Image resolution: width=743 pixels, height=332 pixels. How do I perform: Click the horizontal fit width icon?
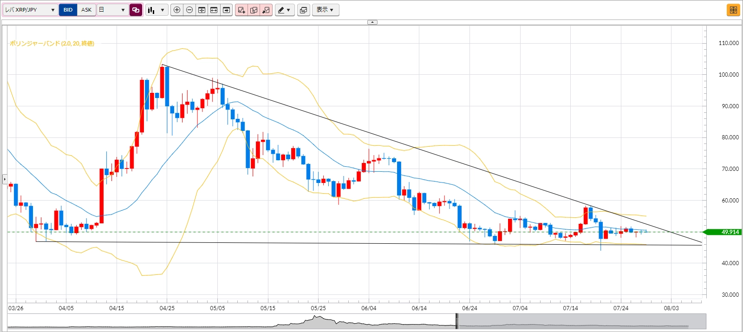pyautogui.click(x=214, y=10)
